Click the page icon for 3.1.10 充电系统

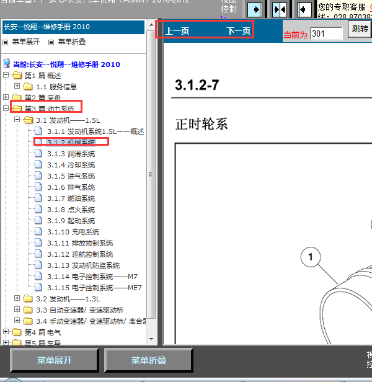pyautogui.click(x=38, y=231)
